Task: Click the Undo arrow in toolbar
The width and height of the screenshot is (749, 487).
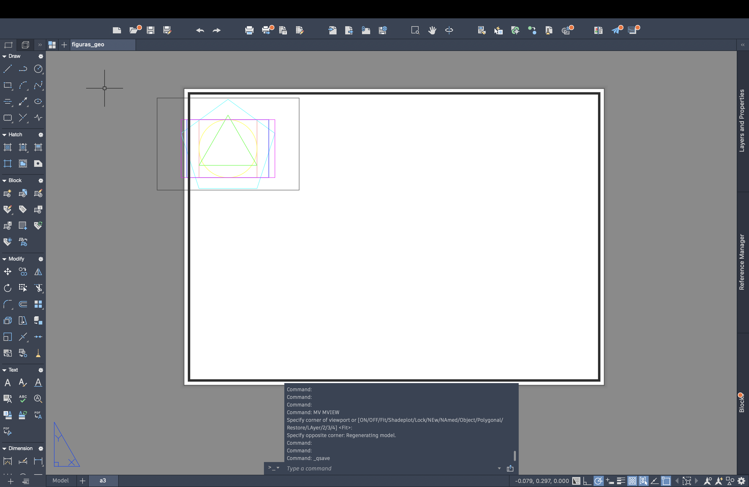Action: pyautogui.click(x=200, y=30)
